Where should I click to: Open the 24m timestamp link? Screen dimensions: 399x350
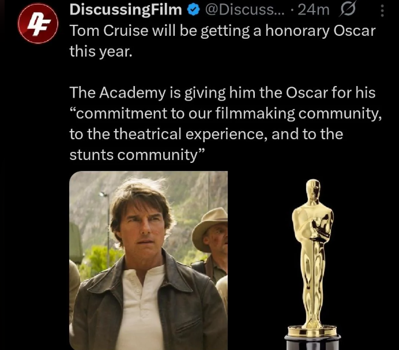pyautogui.click(x=314, y=10)
